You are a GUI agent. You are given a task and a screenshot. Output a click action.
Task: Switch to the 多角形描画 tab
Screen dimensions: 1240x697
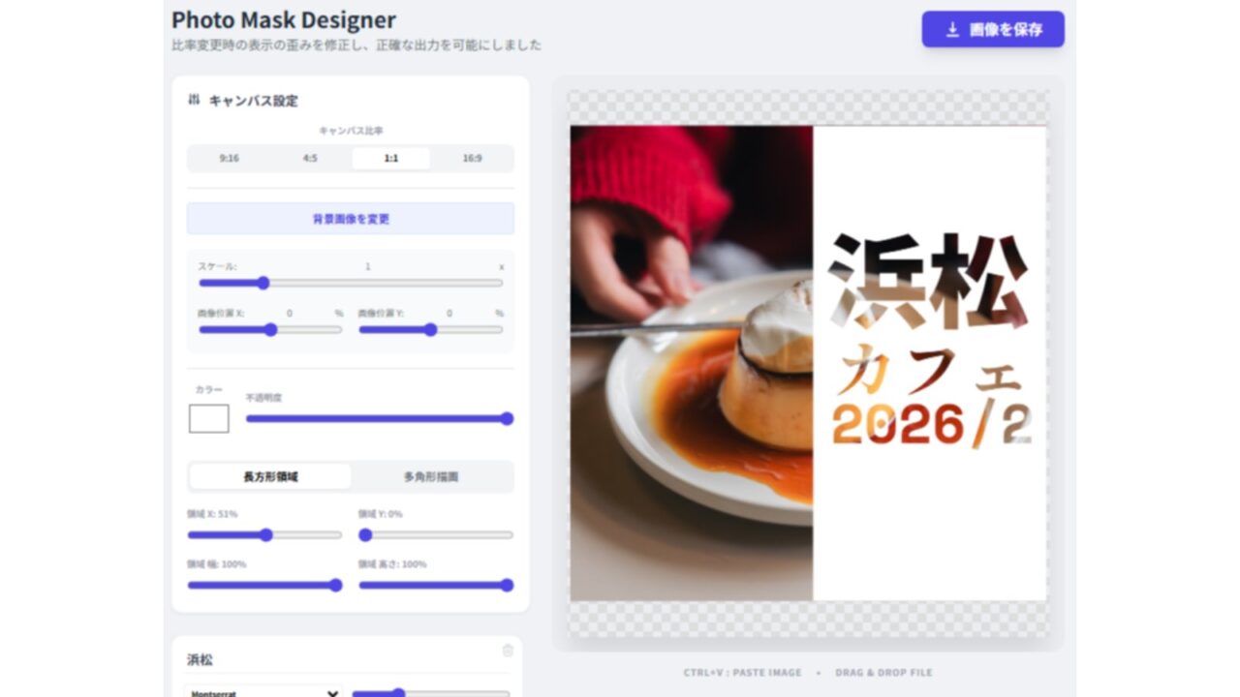431,476
